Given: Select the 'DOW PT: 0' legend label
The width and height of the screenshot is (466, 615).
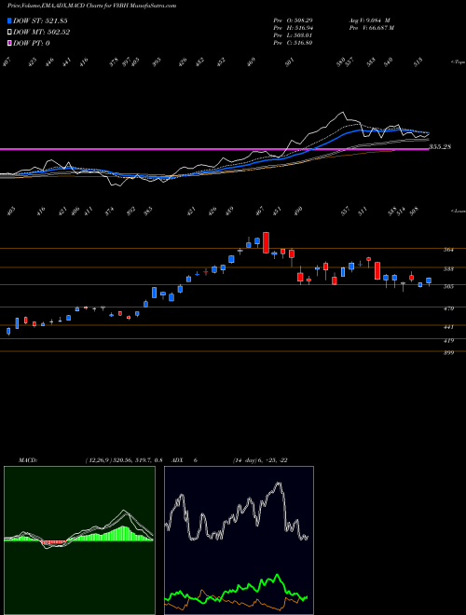Looking at the screenshot, I should (32, 44).
